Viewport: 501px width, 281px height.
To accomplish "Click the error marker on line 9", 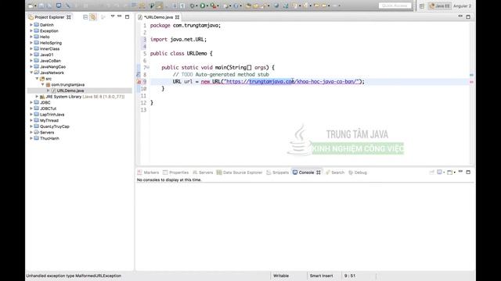I will coord(139,82).
